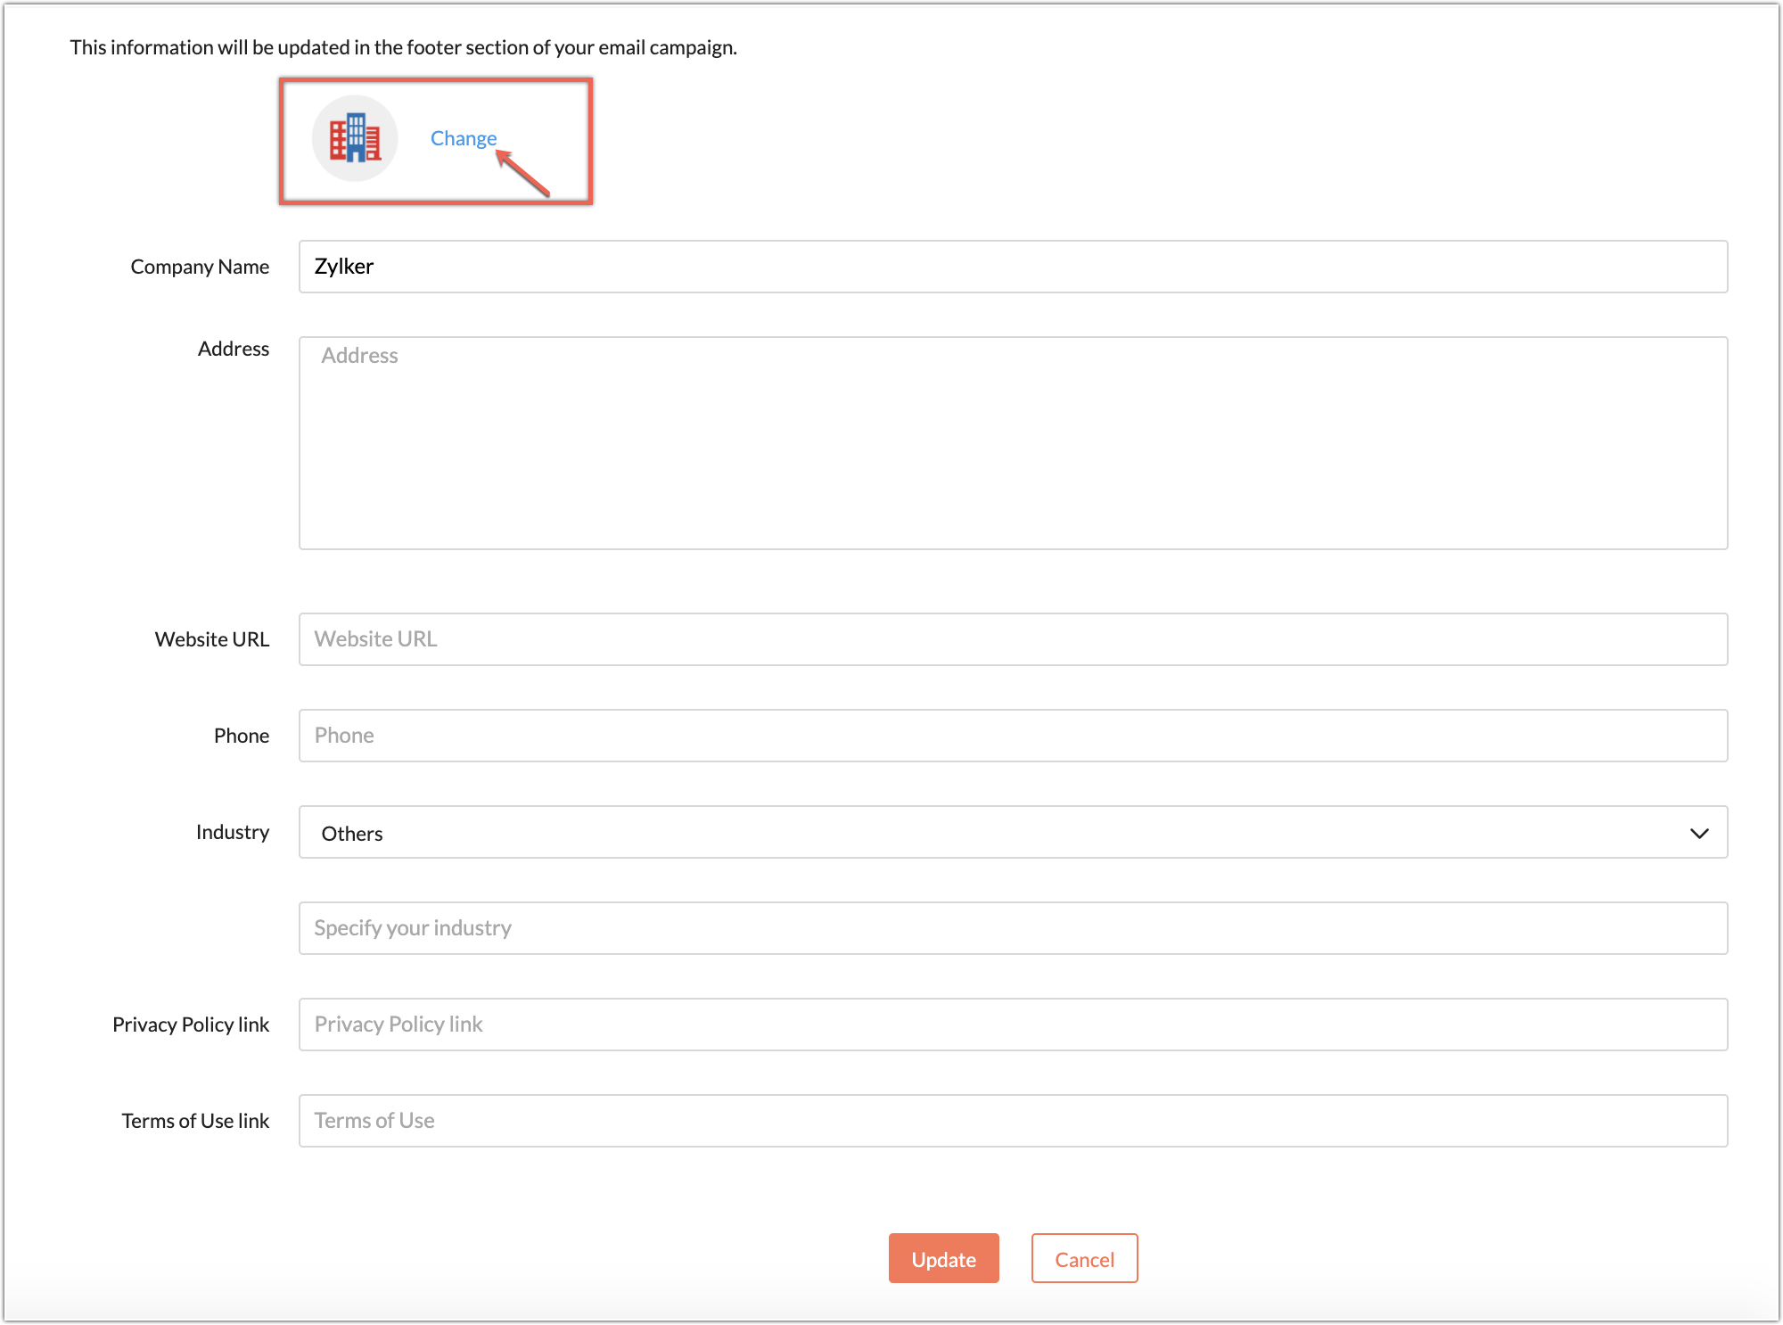The image size is (1783, 1325).
Task: Click the Address field label
Action: [234, 349]
